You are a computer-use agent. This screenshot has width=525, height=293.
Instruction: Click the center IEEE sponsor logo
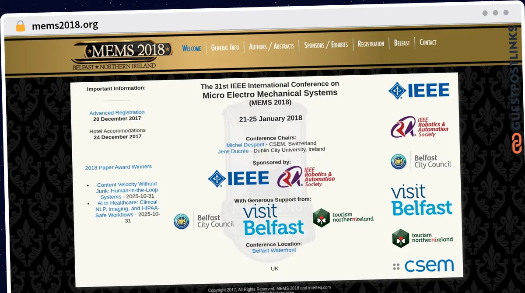click(238, 178)
